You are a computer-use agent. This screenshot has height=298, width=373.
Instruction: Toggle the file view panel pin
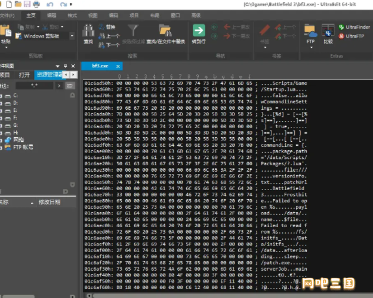tap(66, 66)
